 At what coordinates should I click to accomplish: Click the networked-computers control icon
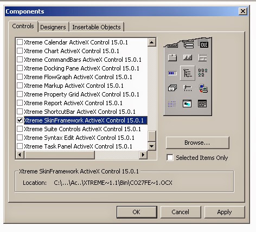point(203,88)
